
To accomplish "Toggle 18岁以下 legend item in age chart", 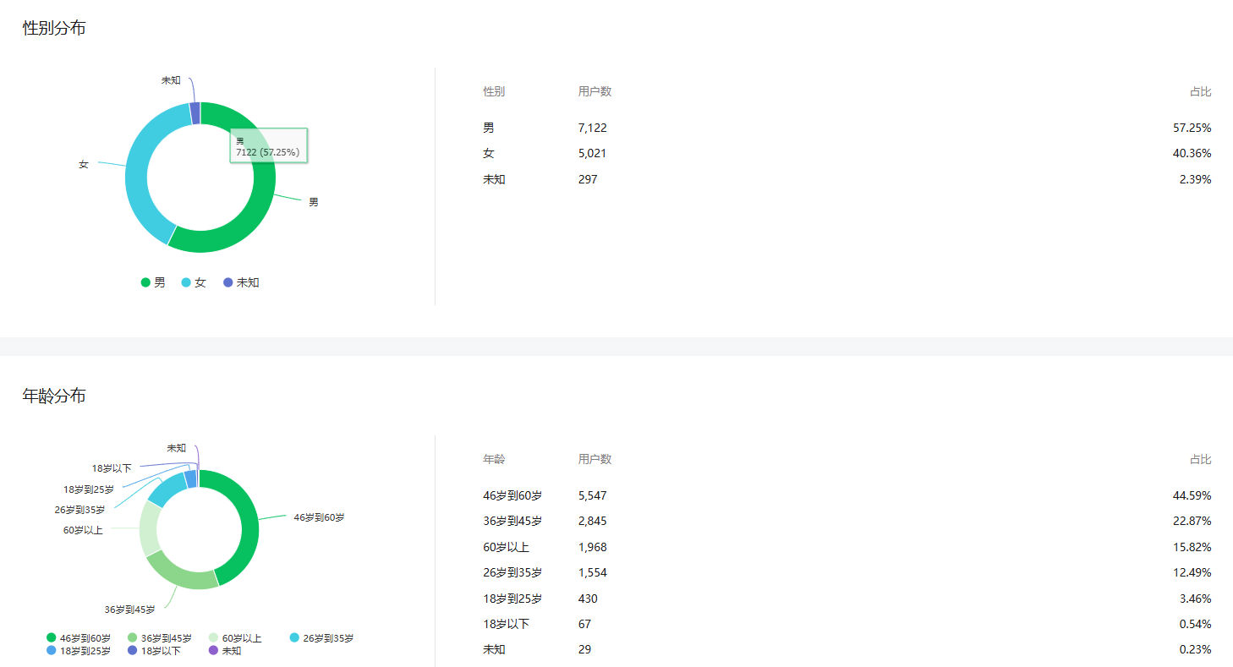I will point(154,651).
